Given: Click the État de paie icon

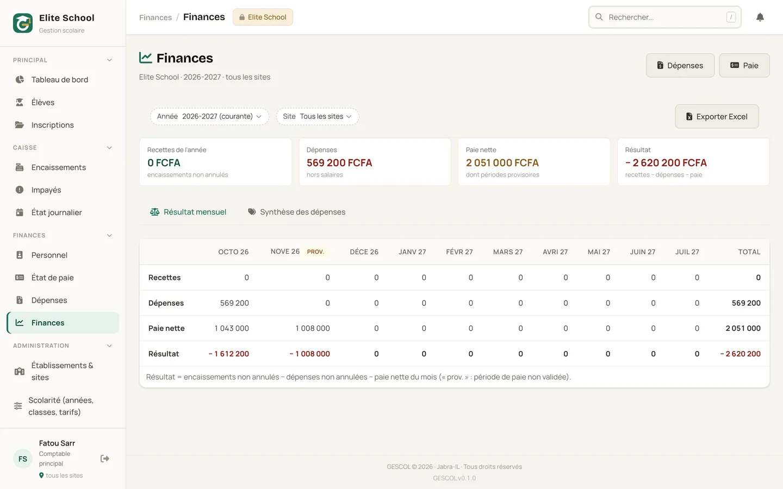Looking at the screenshot, I should tap(20, 278).
